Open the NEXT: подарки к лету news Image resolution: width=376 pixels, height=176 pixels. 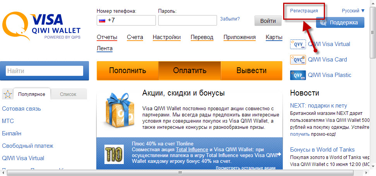pos(318,106)
